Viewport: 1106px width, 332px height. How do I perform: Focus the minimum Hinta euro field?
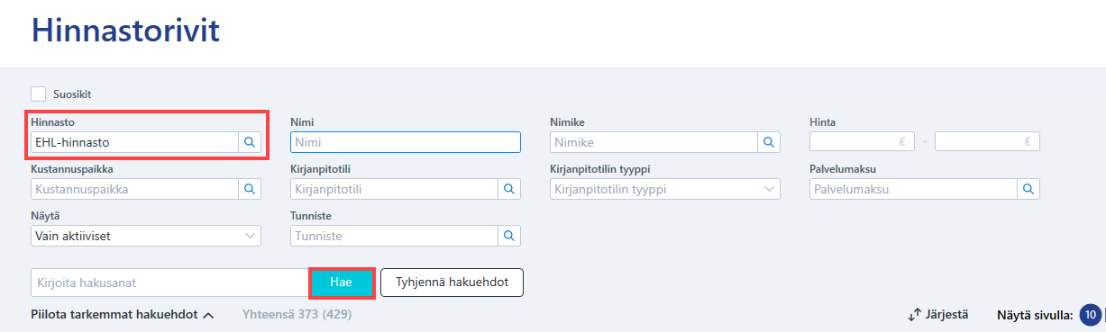861,141
